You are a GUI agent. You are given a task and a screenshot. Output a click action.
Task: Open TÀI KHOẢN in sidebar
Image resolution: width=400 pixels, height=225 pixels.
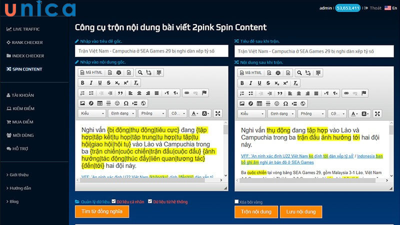coord(20,95)
